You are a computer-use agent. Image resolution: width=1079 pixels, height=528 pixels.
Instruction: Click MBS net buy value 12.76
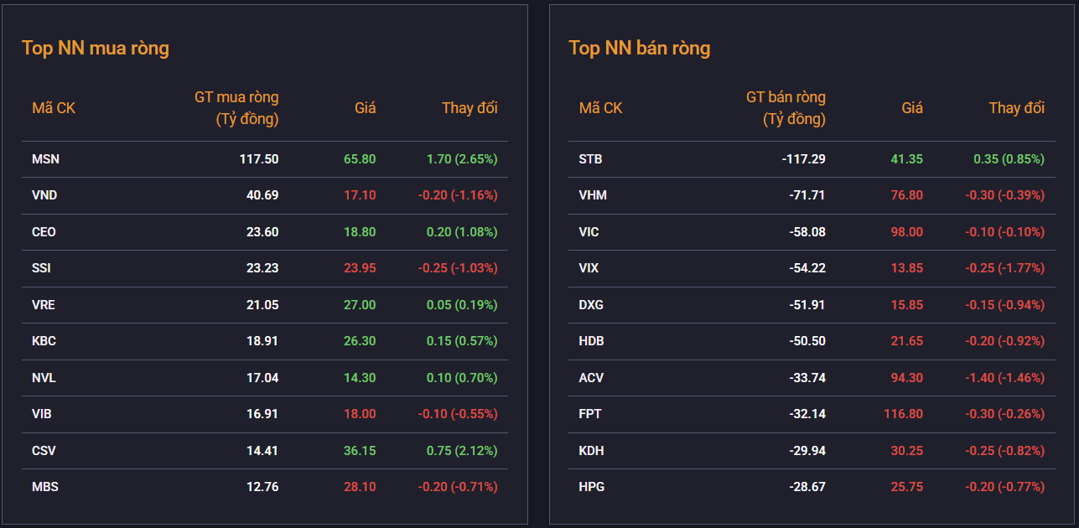pos(262,487)
